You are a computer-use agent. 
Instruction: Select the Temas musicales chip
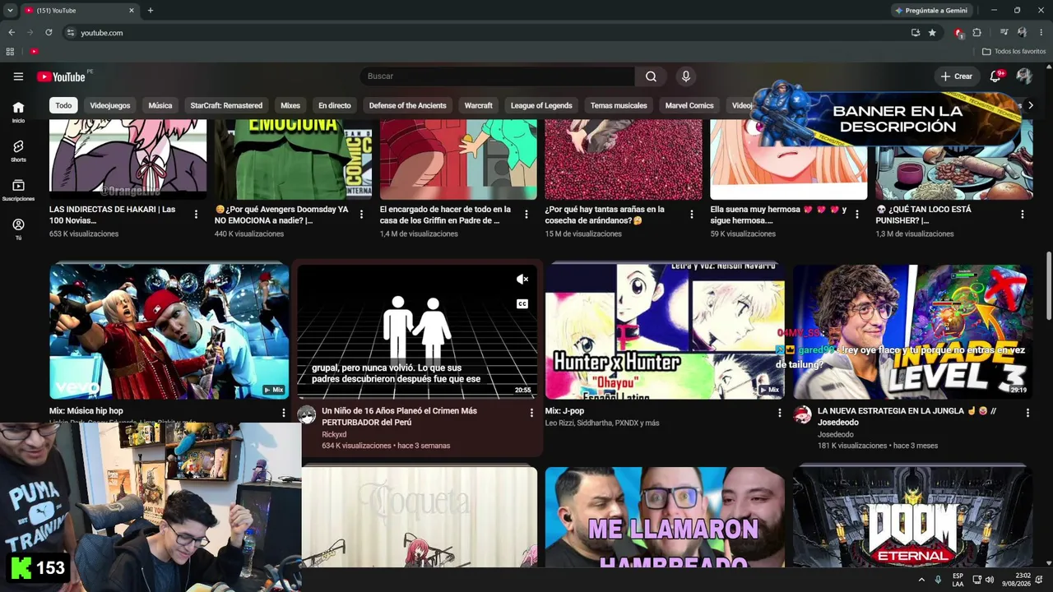(x=619, y=105)
